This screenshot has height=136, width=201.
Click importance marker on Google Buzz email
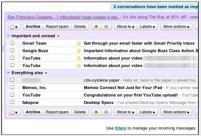tap(78, 51)
